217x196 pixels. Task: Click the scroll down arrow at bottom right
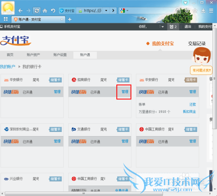point(215,189)
